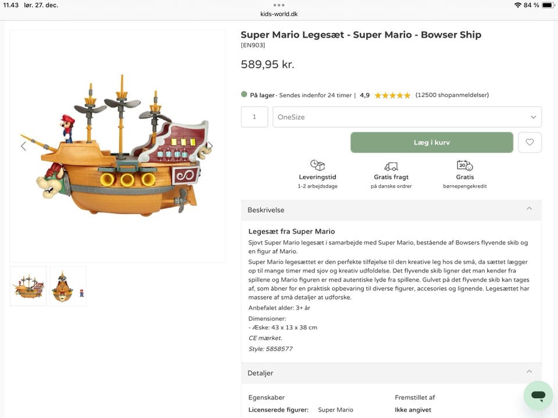Select the first ship thumbnail
The image size is (558, 418).
click(28, 286)
